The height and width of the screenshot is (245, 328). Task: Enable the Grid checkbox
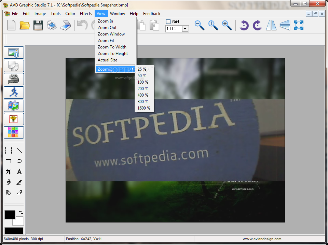tap(168, 22)
